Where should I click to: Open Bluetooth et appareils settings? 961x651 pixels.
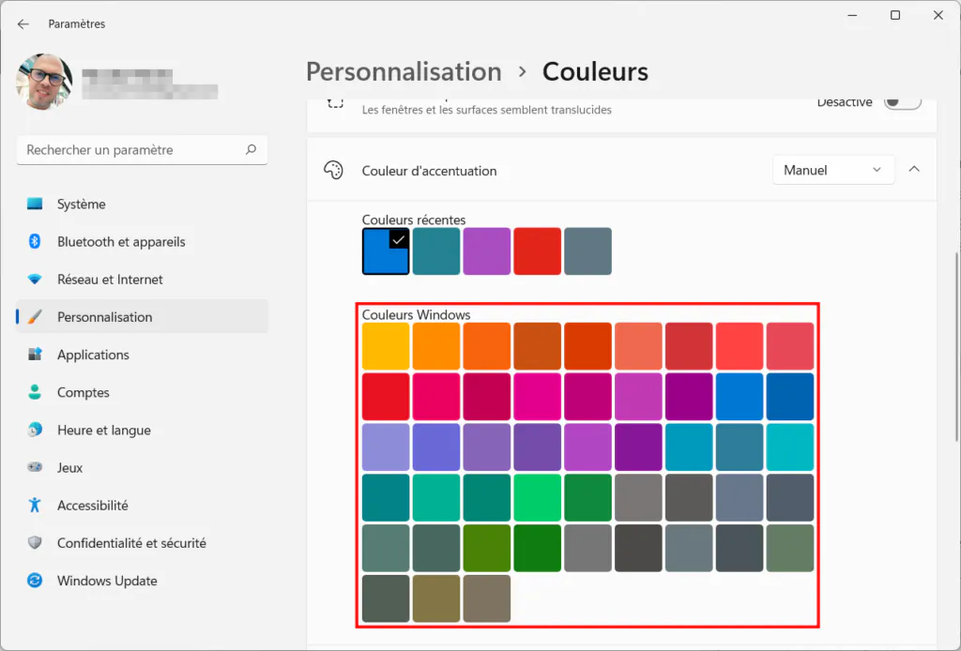tap(143, 241)
